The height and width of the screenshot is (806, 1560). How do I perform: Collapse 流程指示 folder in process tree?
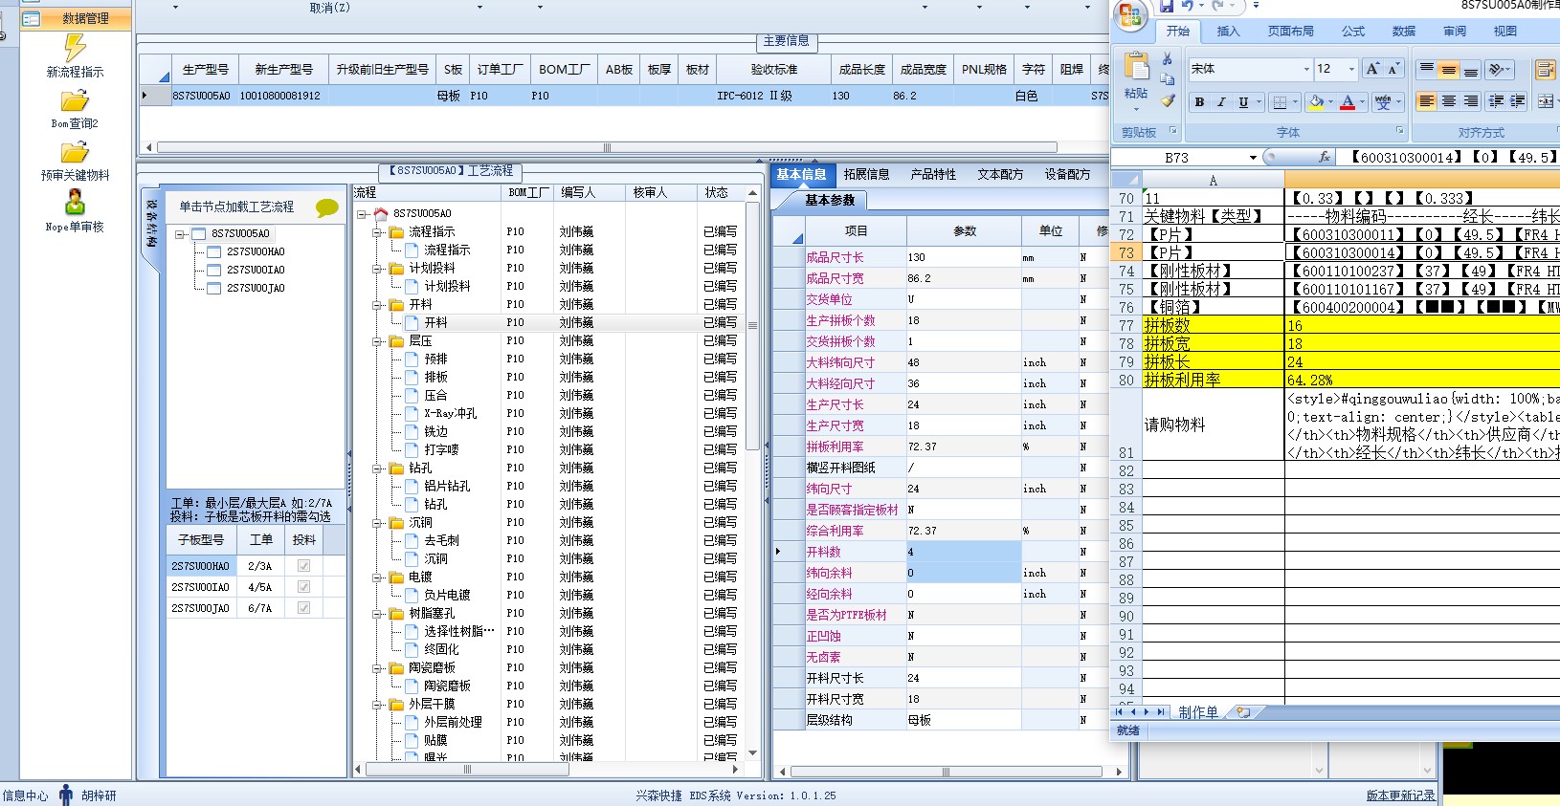(378, 232)
